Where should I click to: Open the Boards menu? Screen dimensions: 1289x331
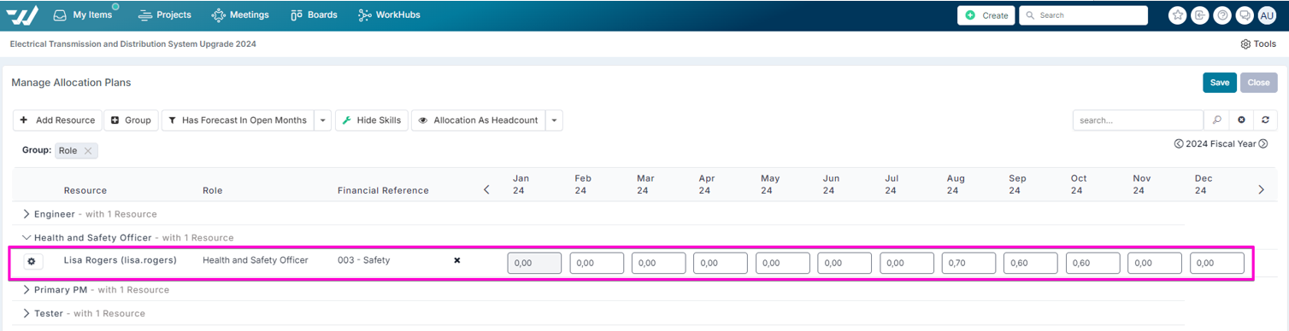[x=314, y=15]
